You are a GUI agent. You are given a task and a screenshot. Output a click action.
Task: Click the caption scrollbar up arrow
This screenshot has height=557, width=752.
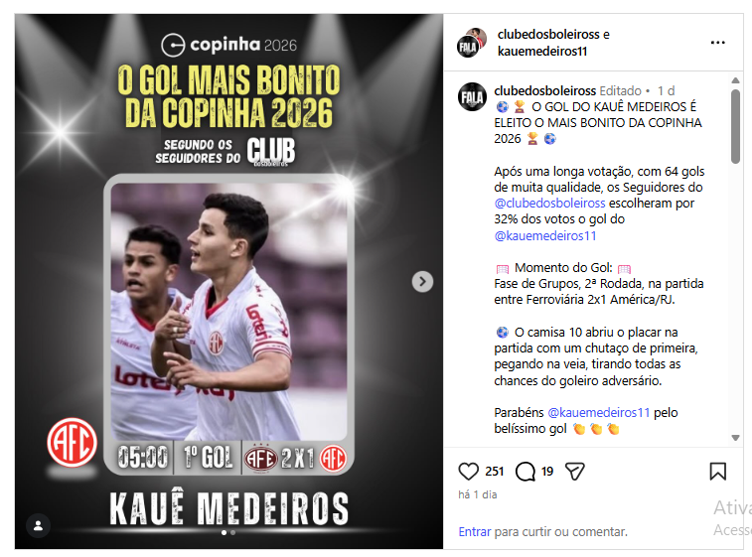tap(735, 80)
